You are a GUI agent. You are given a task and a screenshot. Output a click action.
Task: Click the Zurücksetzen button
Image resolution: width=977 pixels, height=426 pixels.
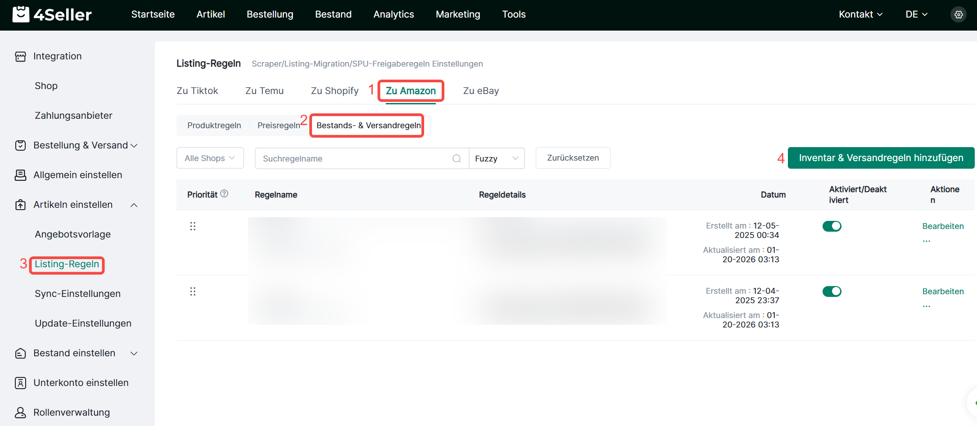pos(573,158)
